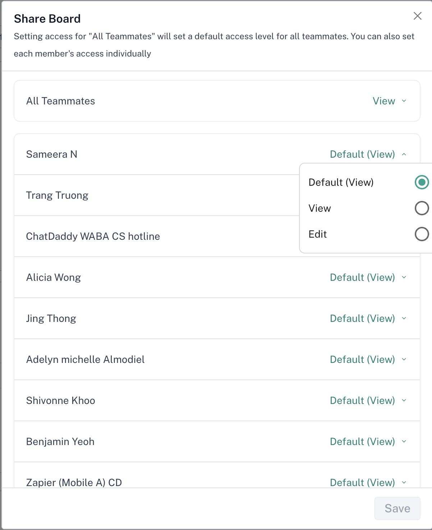
Task: Click Benjamin Yeoh's dropdown chevron icon
Action: 404,442
